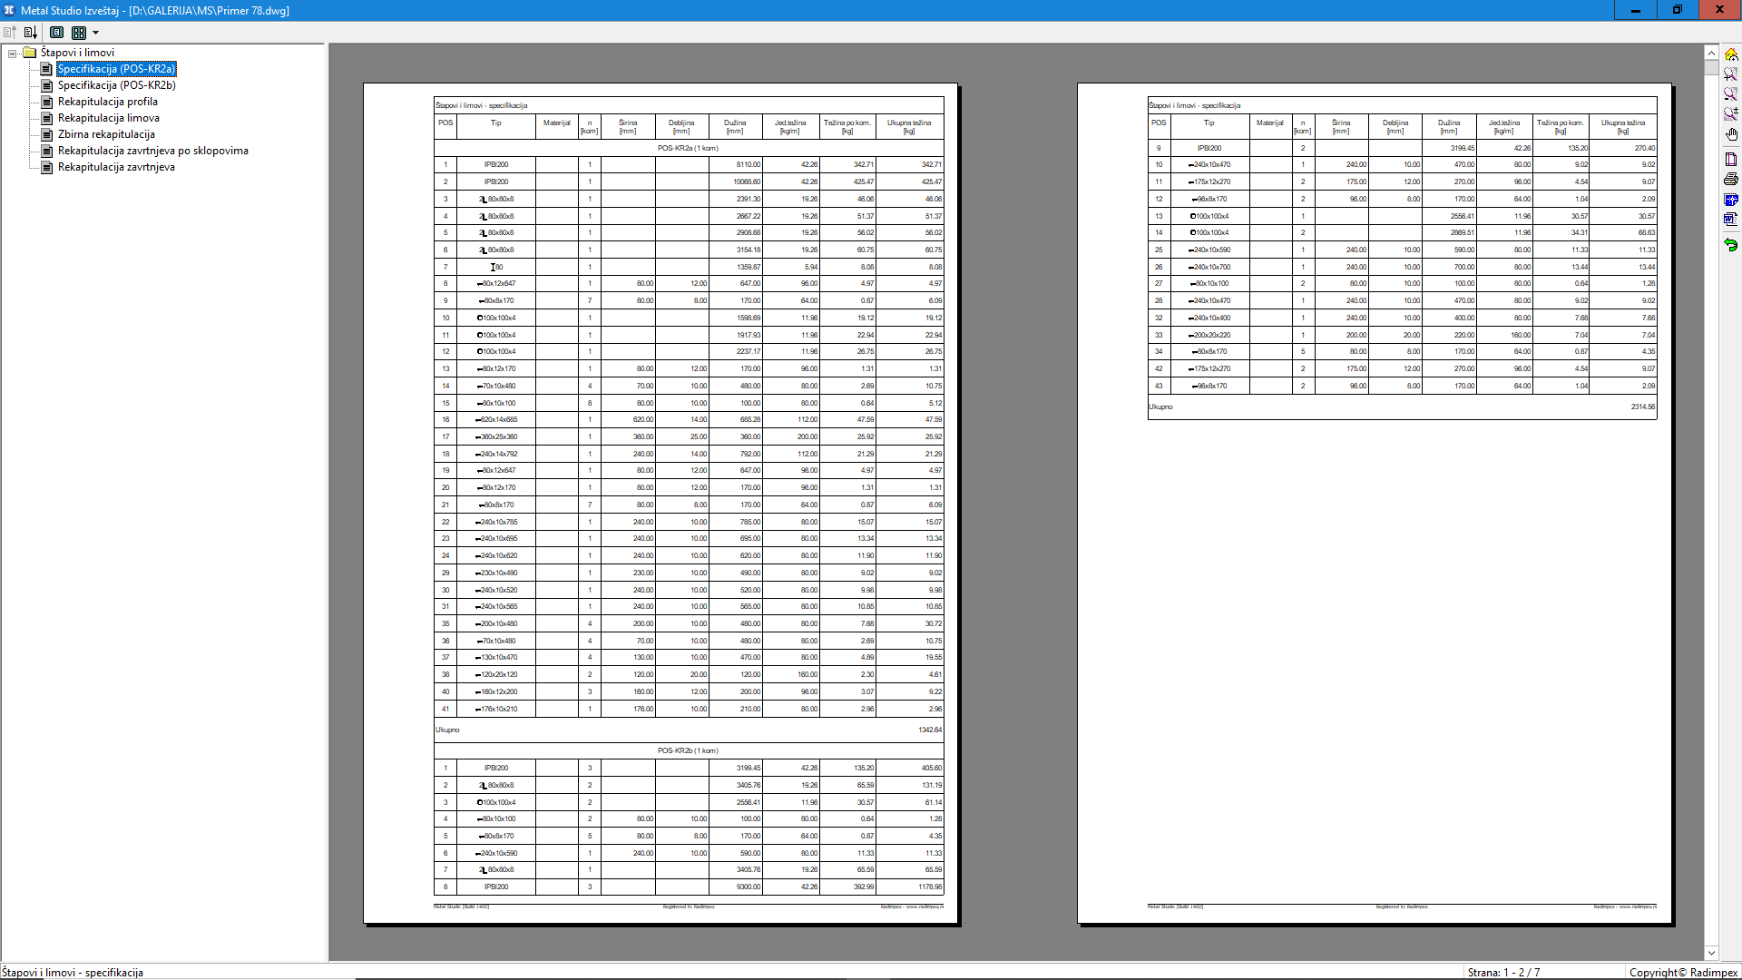
Task: Open Rekapitulacija profila report
Action: (x=107, y=102)
